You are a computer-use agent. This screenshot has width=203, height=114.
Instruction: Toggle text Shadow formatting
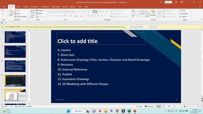pyautogui.click(x=59, y=16)
